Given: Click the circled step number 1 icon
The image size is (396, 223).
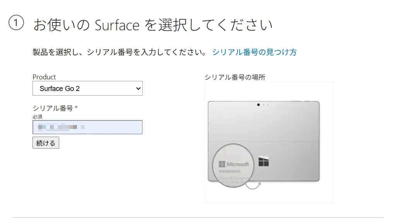Looking at the screenshot, I should [16, 23].
